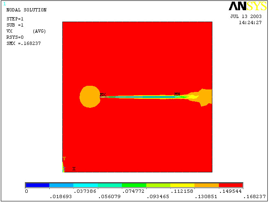Click the 'SUB =1' text
Screen dimensions: 269x203
point(15,25)
